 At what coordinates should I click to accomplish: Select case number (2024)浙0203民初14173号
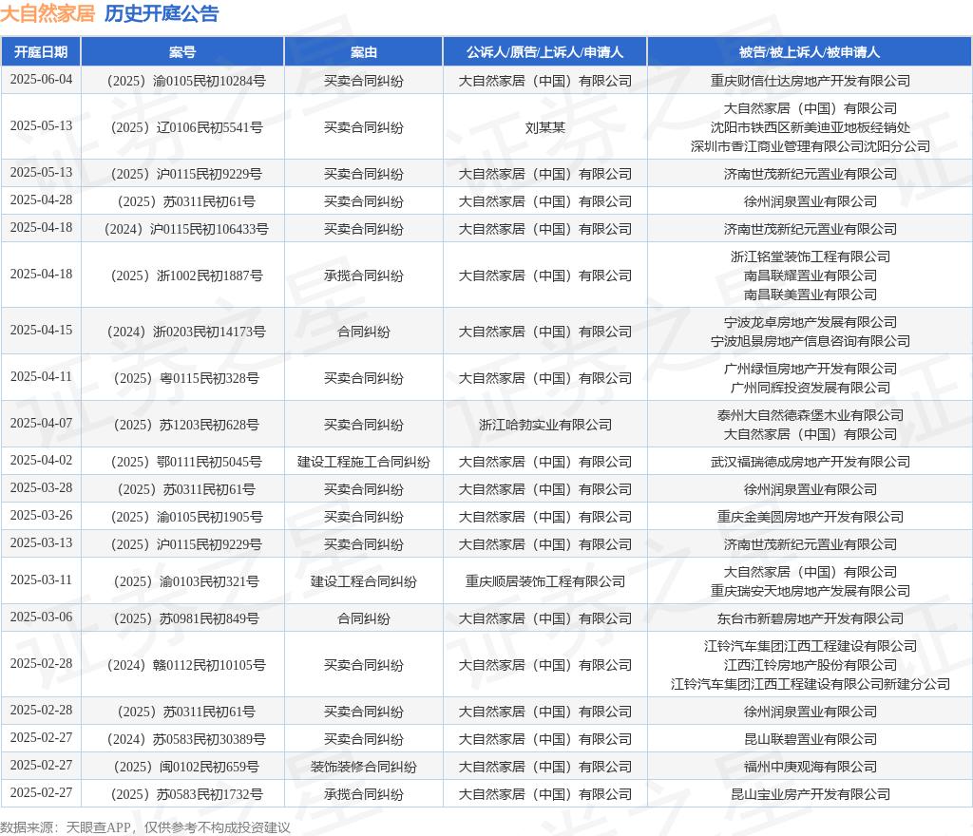tap(186, 332)
